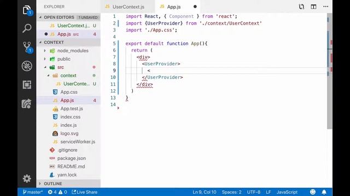This screenshot has width=350, height=196.
Task: Click line number 9 in gutter
Action: coord(114,70)
